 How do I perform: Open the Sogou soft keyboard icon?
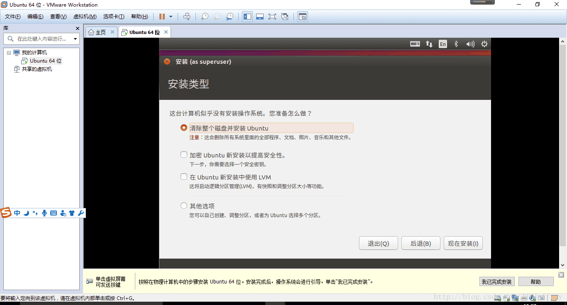pos(54,213)
